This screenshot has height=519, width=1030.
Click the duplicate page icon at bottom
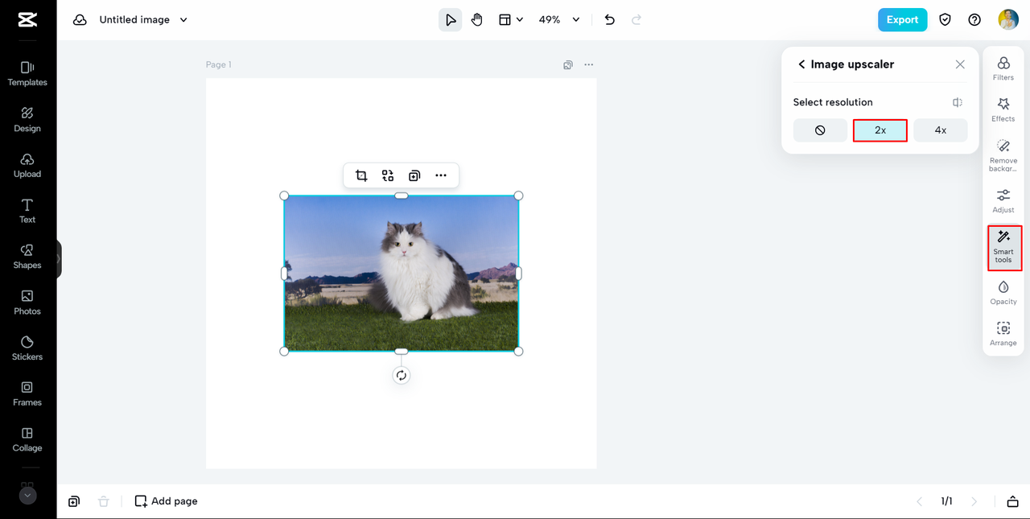click(x=74, y=501)
